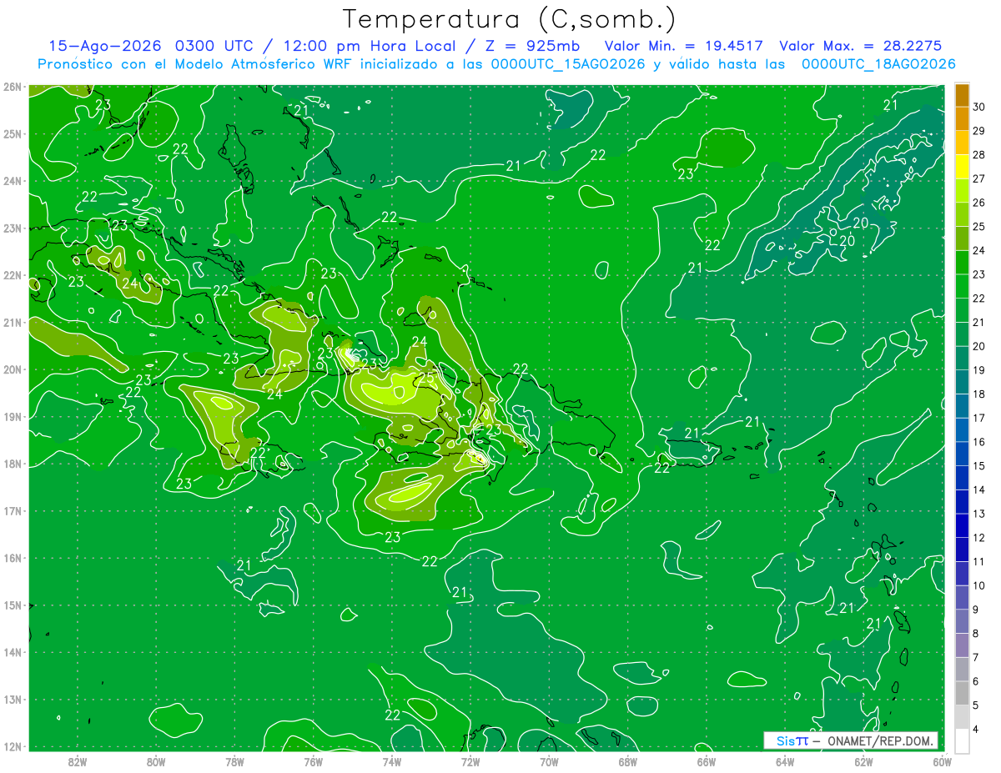The image size is (1001, 773).
Task: Click the '20N' latitude axis label
Action: pos(12,369)
